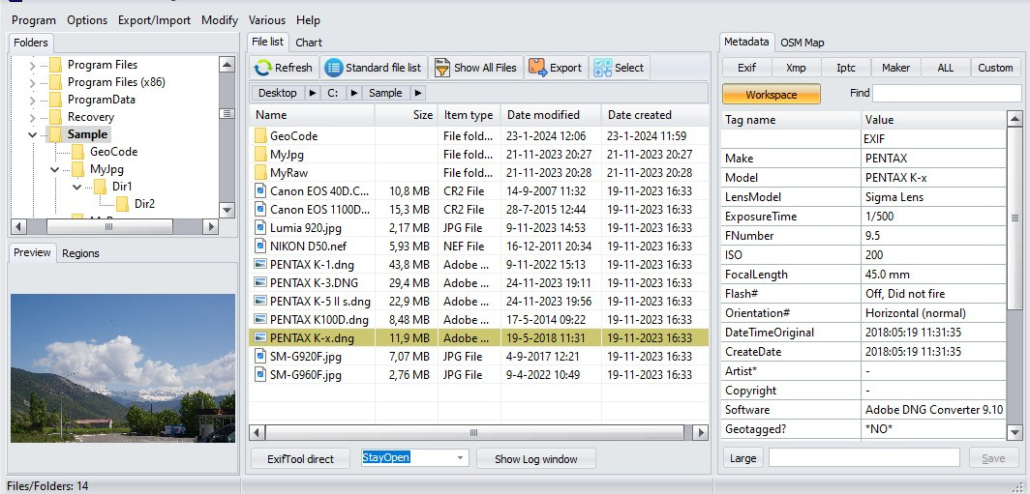Click the Custom metadata button
Screen dimensions: 1030x494
point(995,68)
